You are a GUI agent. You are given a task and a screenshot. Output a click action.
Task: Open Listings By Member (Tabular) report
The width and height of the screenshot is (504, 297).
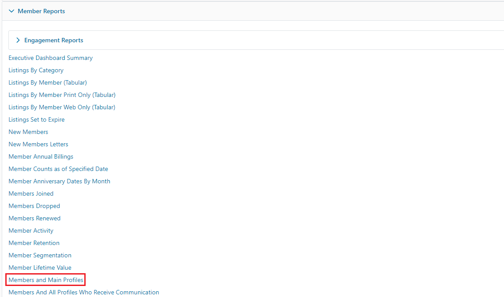[48, 82]
